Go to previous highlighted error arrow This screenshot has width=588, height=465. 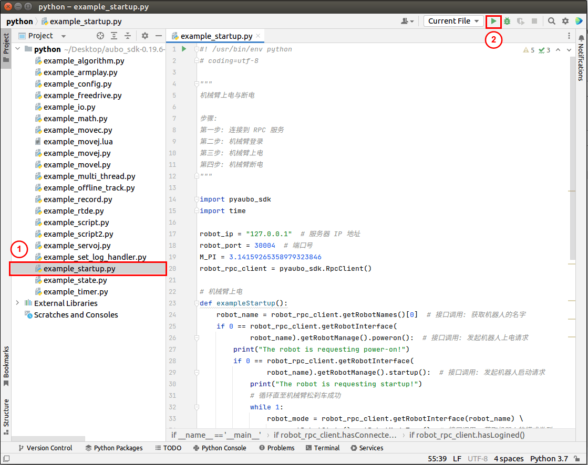pyautogui.click(x=558, y=50)
